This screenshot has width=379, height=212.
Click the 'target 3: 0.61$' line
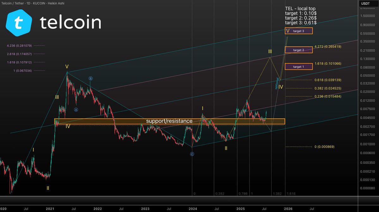point(301,22)
